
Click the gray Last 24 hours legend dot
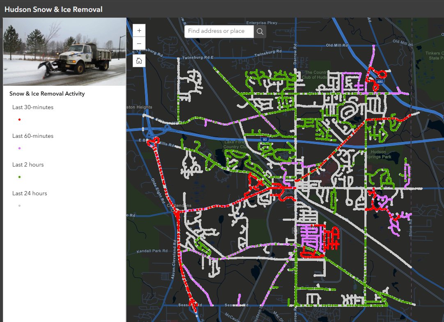(19, 206)
